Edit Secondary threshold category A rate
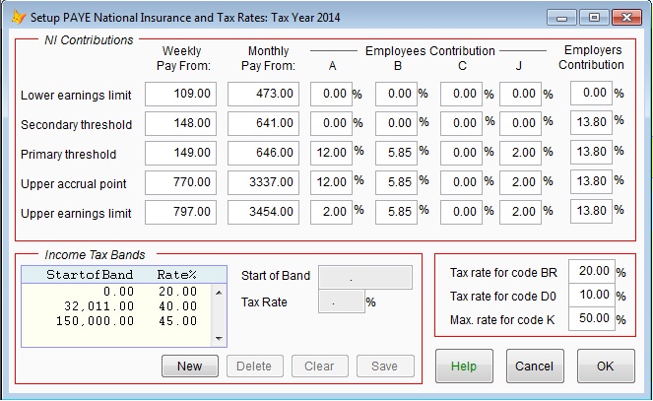 (331, 123)
